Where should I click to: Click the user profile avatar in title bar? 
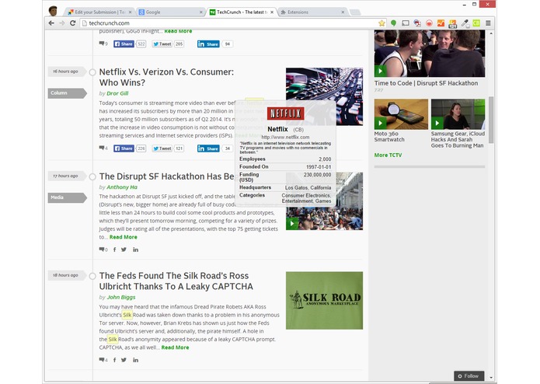tap(53, 11)
